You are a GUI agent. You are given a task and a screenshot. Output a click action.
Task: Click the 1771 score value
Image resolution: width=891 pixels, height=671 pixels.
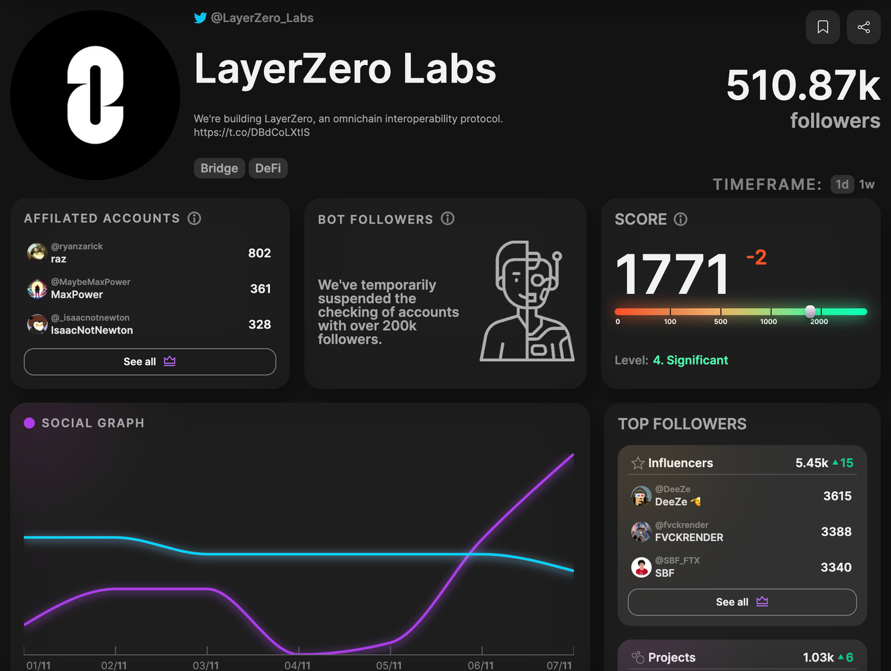click(672, 274)
